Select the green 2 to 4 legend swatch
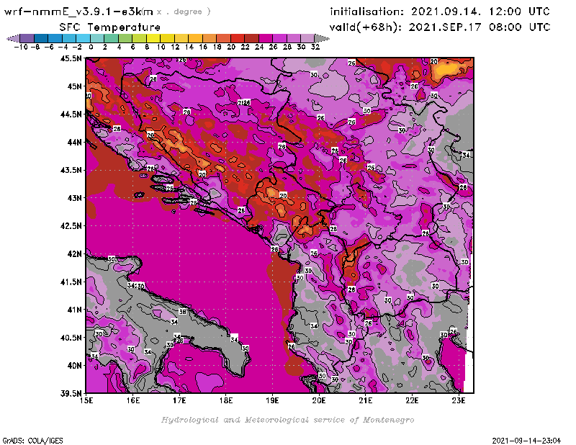 (x=111, y=38)
